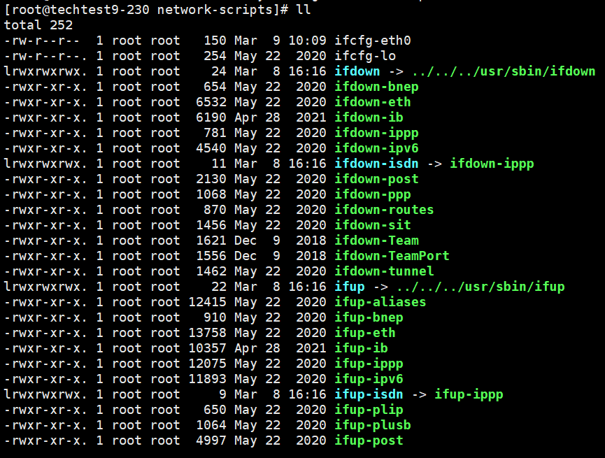The width and height of the screenshot is (605, 458).
Task: Click the ../../../usr/sbin/ifdown link target
Action: [x=504, y=71]
